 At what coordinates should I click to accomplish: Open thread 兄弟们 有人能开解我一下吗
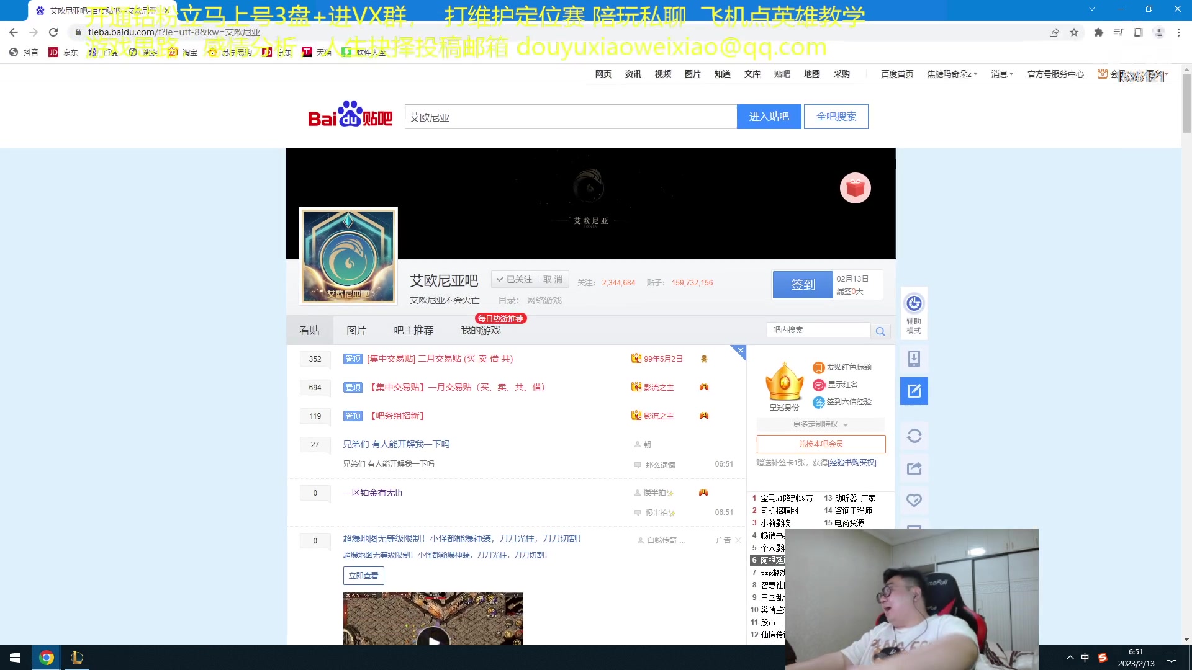click(x=396, y=444)
